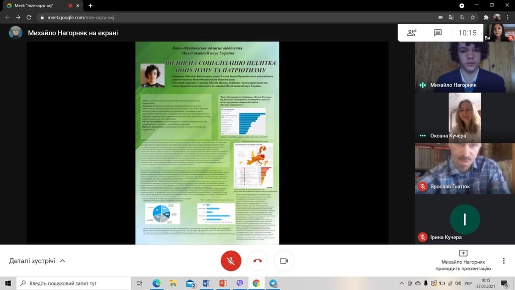
Task: Open Viber from the taskbar
Action: [239, 283]
